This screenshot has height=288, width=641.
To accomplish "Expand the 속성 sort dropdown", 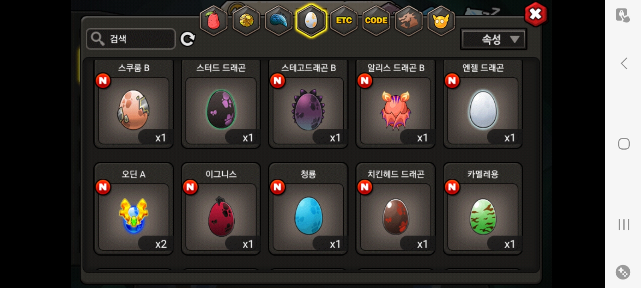I will 494,39.
